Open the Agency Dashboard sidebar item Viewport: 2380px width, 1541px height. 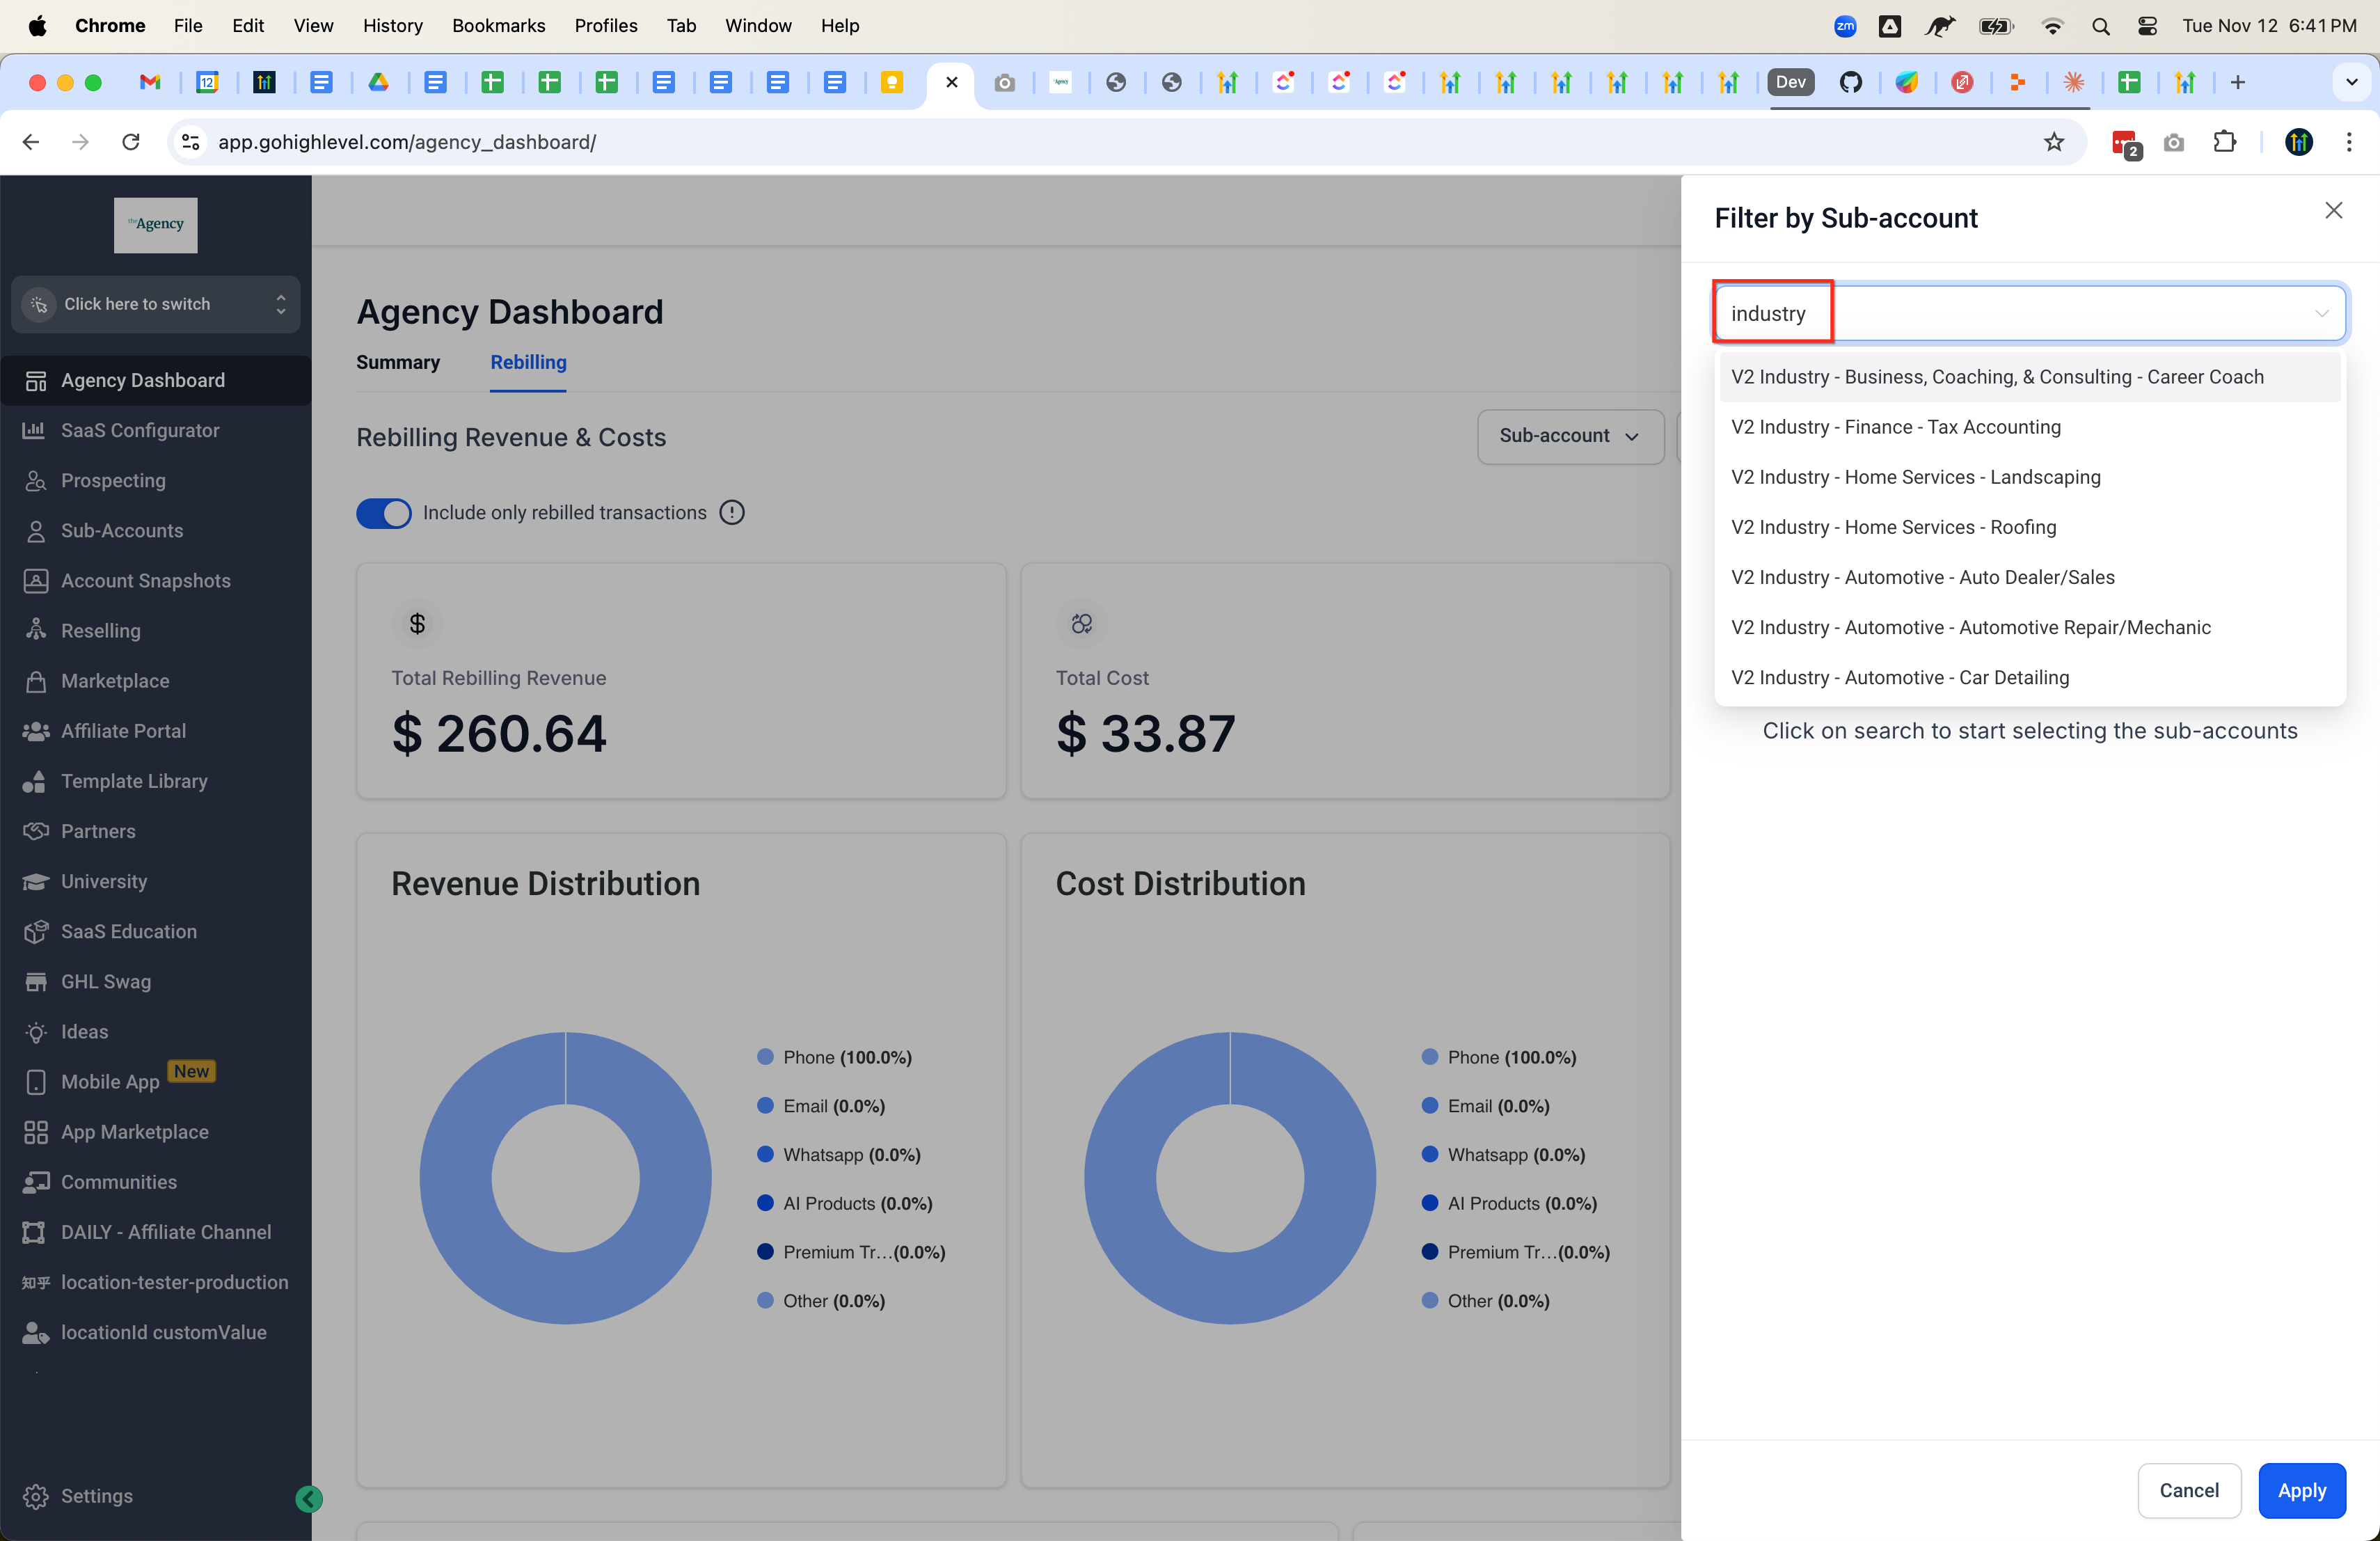pyautogui.click(x=142, y=380)
